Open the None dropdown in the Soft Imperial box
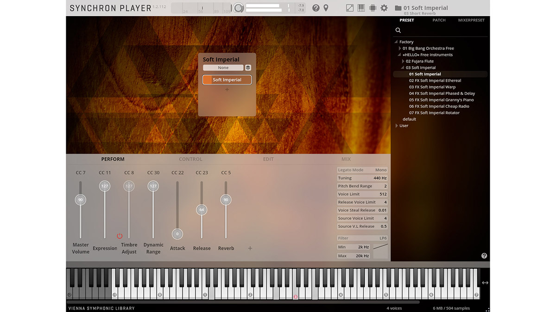 click(x=223, y=67)
